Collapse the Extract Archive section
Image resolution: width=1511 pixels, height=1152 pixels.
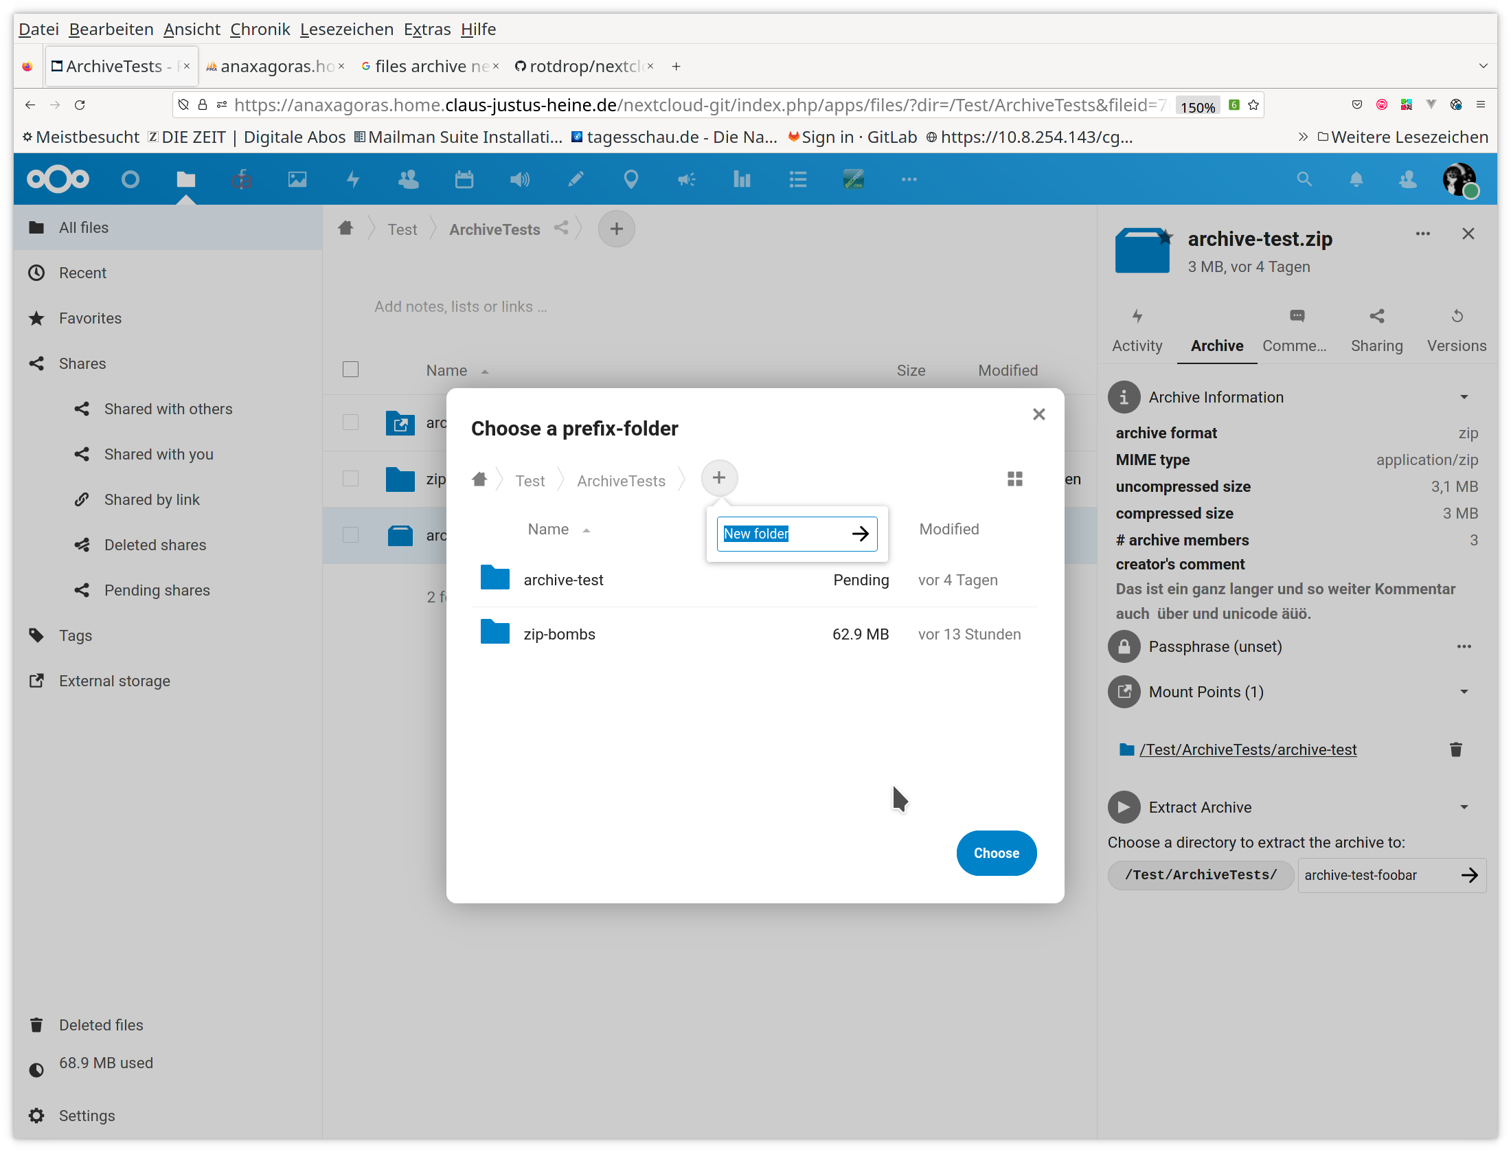1464,807
